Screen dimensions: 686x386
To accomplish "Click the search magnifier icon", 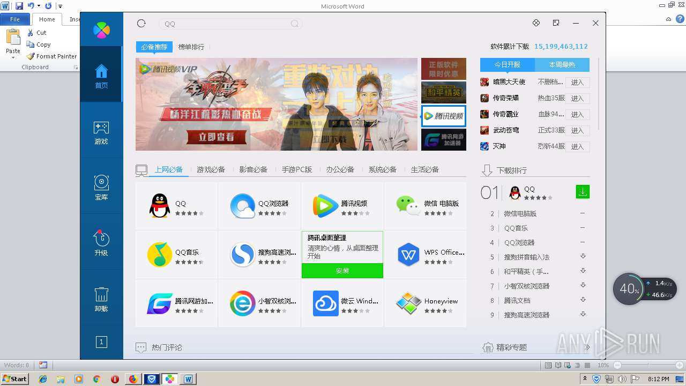I will click(295, 24).
